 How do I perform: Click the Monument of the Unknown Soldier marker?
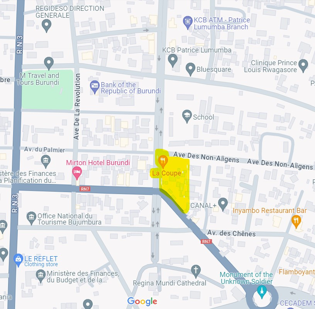[262, 292]
